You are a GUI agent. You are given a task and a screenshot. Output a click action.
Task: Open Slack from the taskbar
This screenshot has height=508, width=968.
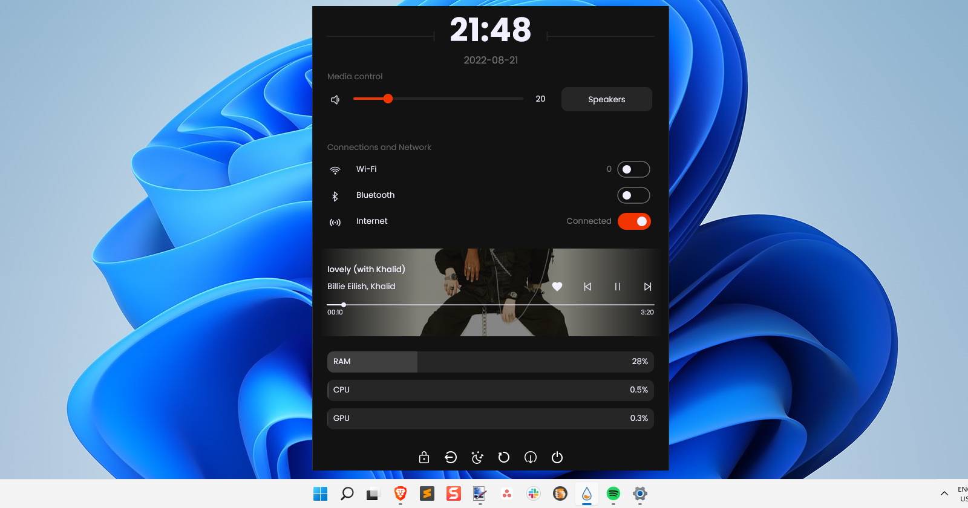coord(534,493)
